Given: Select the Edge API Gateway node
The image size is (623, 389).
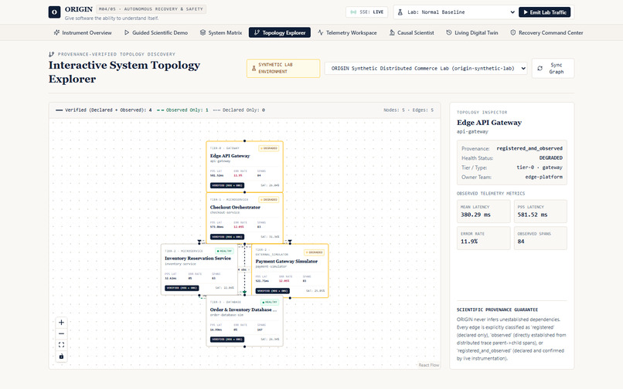Looking at the screenshot, I should [x=244, y=167].
